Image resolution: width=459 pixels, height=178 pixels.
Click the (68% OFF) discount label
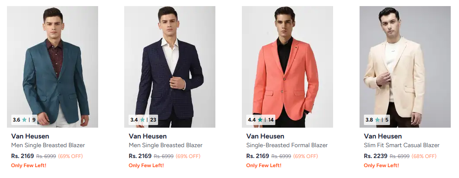[423, 156]
